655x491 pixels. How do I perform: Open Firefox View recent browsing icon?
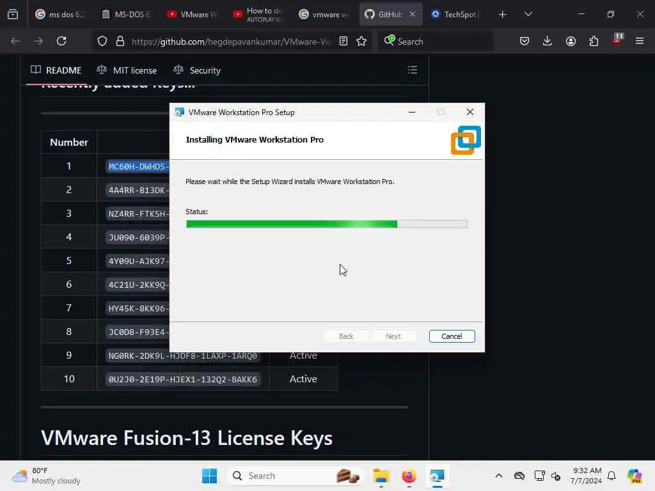tap(13, 14)
